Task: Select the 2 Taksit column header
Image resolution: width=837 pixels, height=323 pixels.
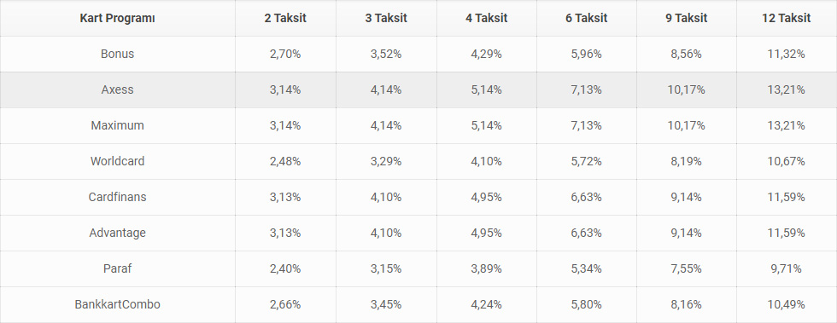Action: click(x=285, y=18)
